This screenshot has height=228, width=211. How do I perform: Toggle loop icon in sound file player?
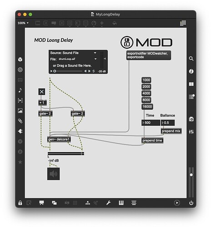coord(94,71)
